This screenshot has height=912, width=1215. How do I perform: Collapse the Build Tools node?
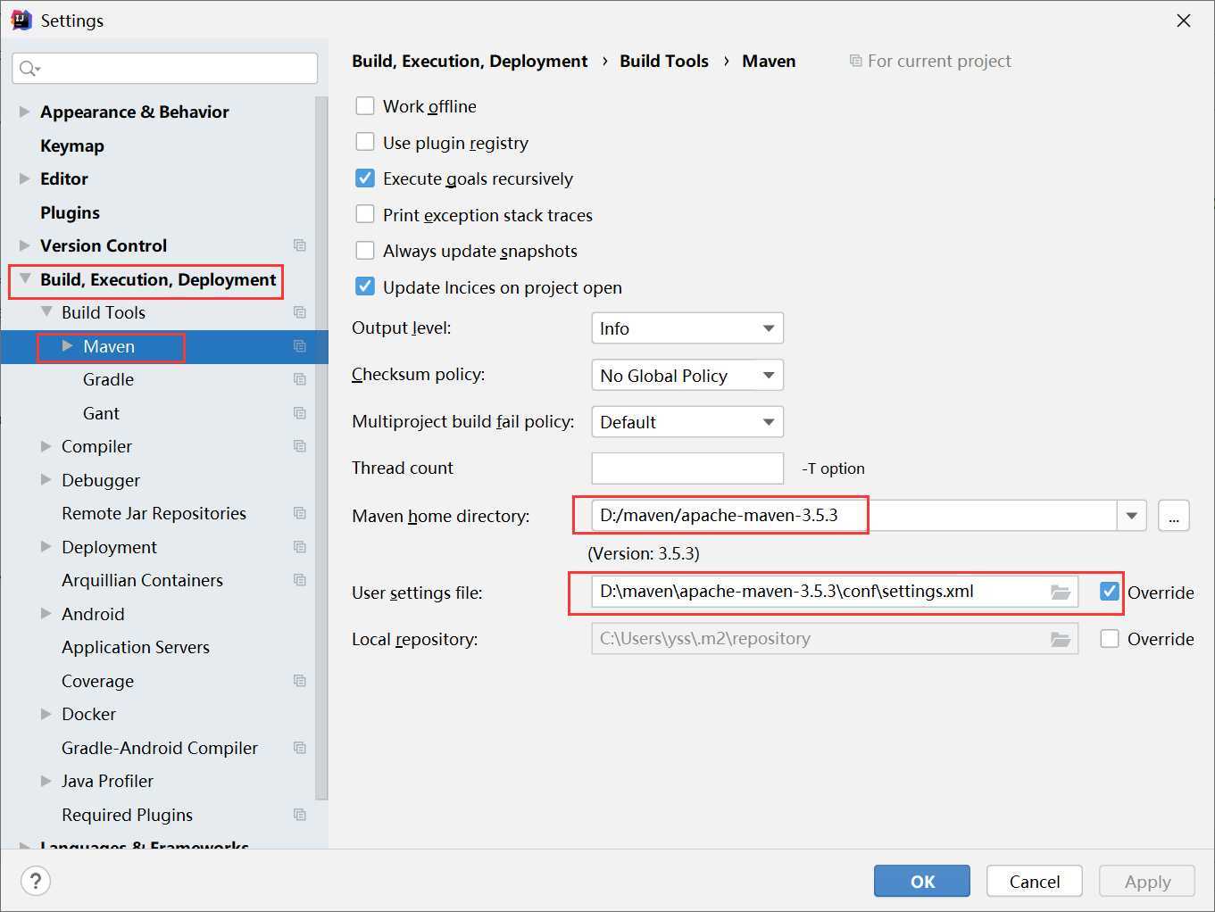click(46, 312)
